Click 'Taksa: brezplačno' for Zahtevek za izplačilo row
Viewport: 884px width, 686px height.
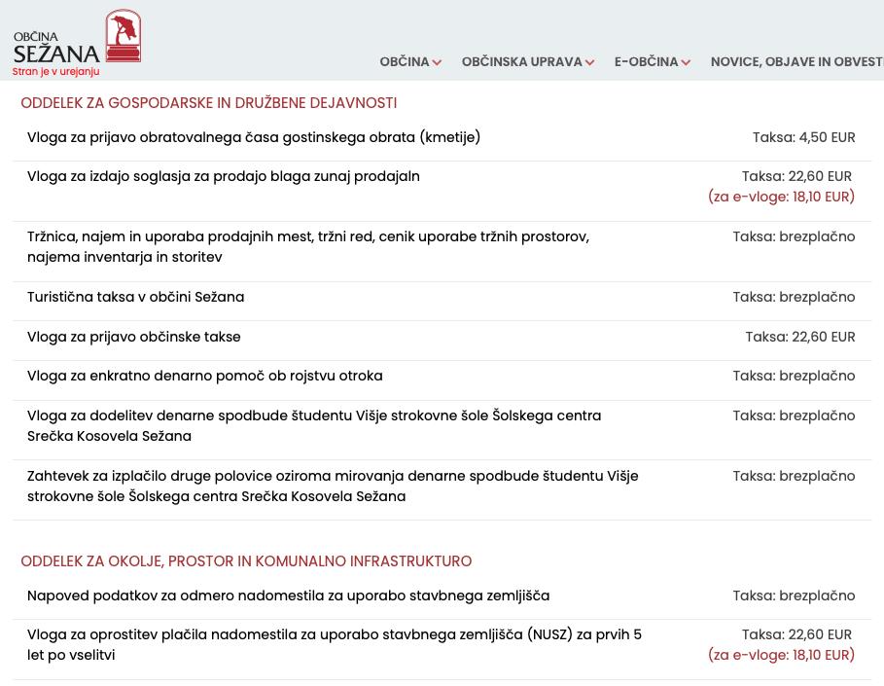[794, 476]
